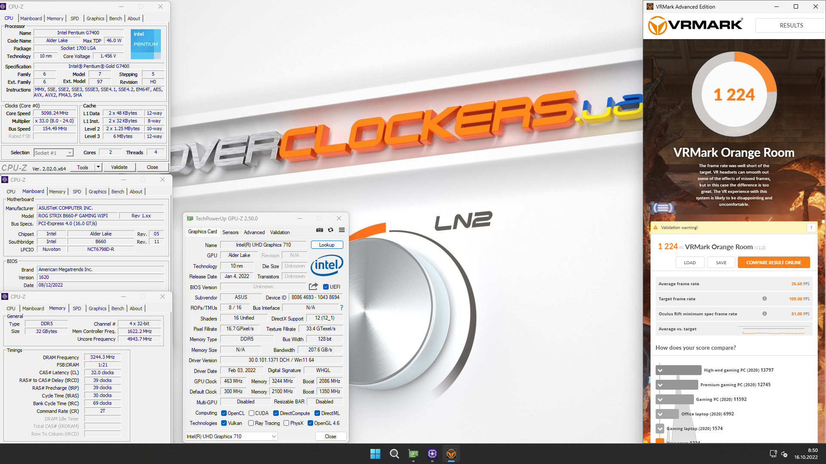Click the Validate button in CPU-Z
Screen dimensions: 826x464
click(119, 167)
